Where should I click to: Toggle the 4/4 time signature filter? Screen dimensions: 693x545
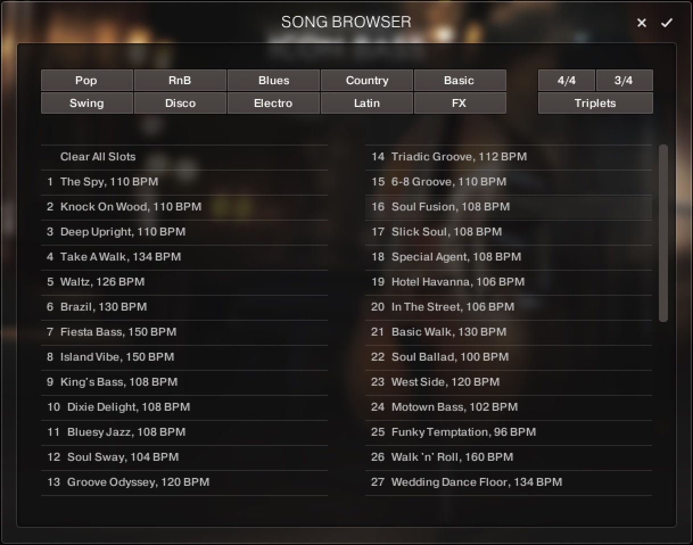click(566, 80)
